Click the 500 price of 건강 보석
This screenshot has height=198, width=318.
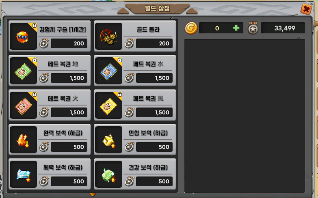154,181
